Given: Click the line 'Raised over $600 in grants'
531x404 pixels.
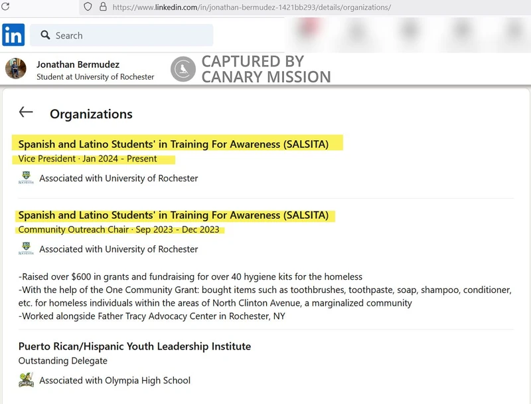Looking at the screenshot, I should click(190, 276).
